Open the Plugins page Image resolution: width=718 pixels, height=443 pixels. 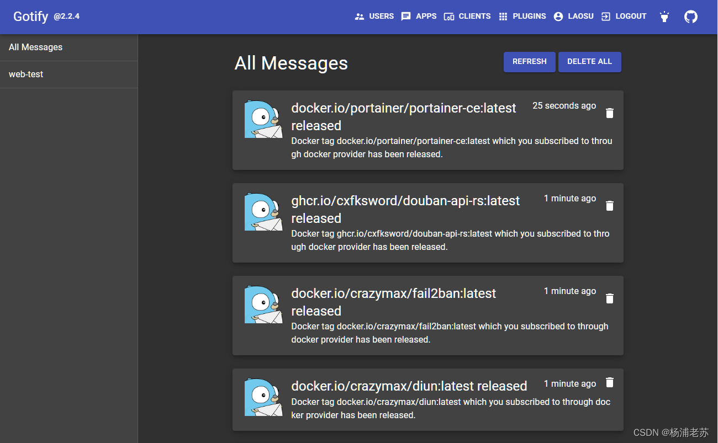(522, 17)
